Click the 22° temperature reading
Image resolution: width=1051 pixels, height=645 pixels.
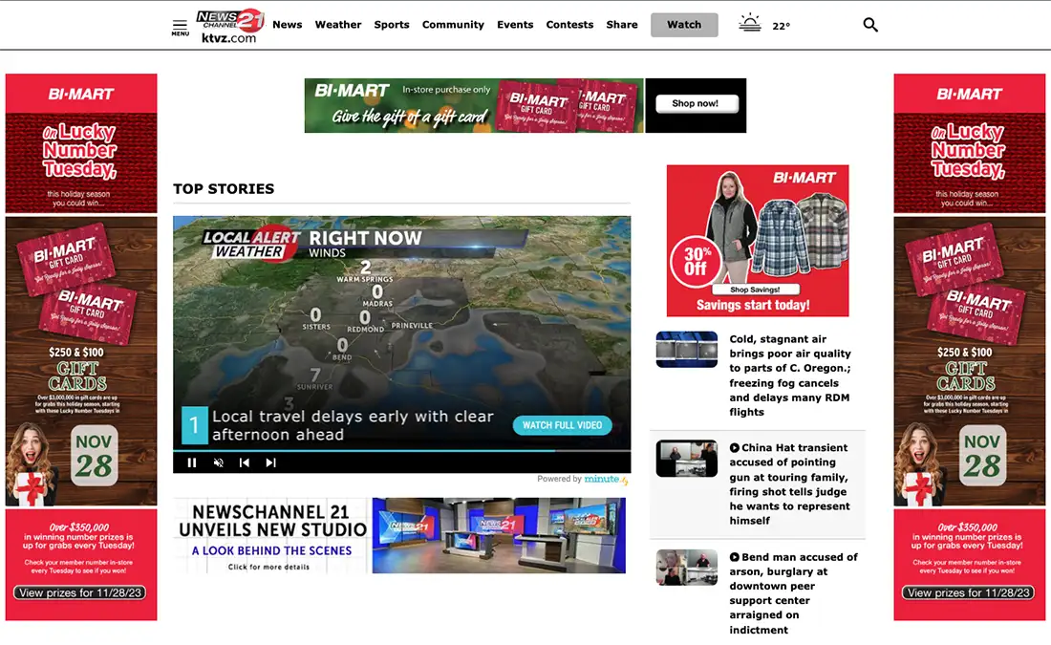tap(781, 26)
